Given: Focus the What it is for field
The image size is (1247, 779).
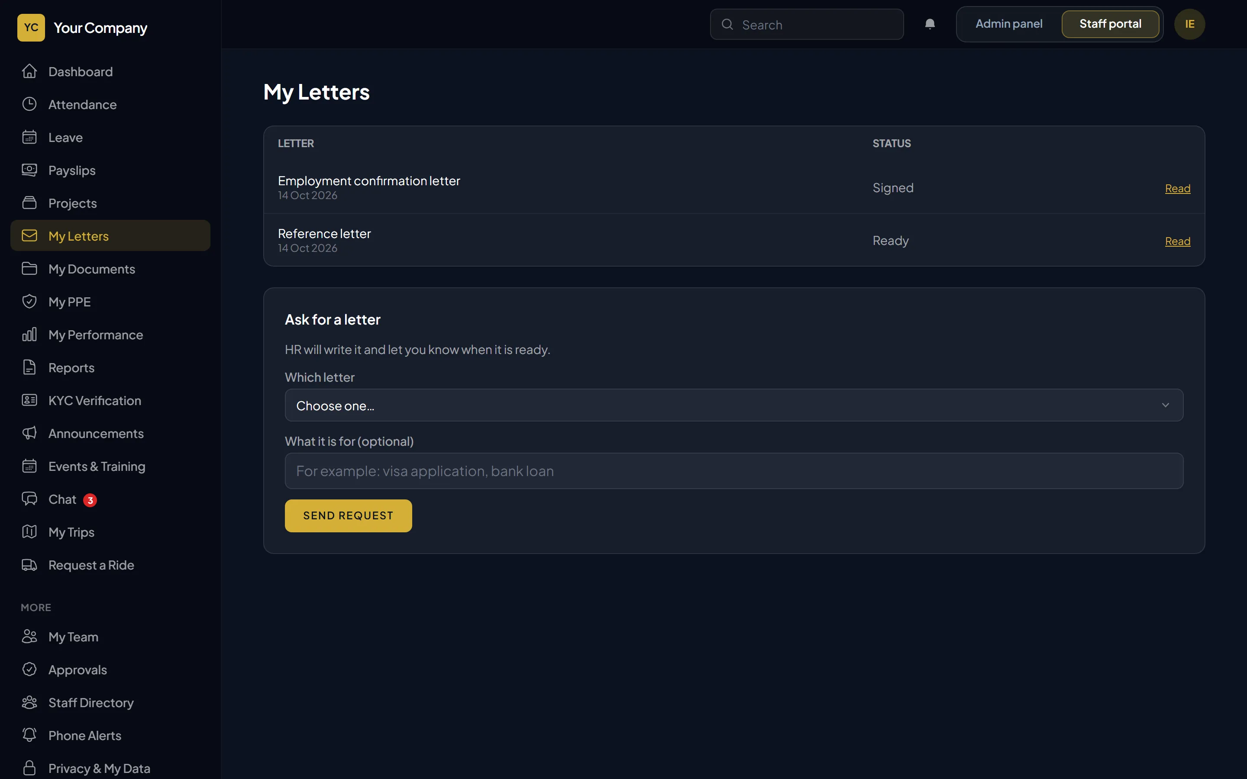Looking at the screenshot, I should 734,471.
